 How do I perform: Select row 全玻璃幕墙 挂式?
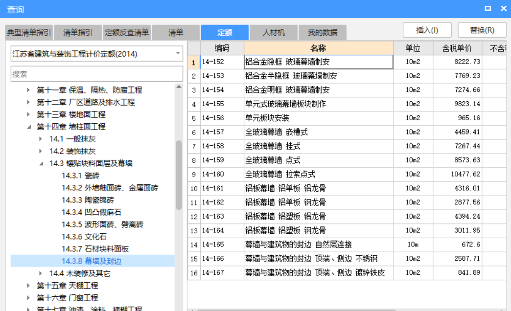[x=319, y=146]
